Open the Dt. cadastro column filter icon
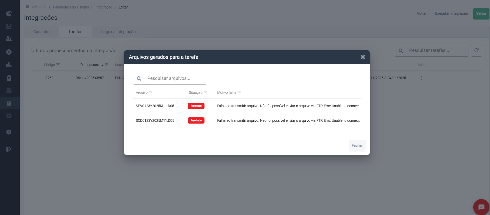This screenshot has height=215, width=490. [106, 64]
